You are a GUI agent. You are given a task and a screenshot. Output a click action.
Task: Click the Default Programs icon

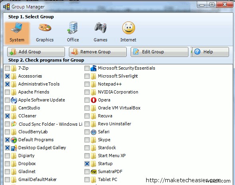click(14, 140)
